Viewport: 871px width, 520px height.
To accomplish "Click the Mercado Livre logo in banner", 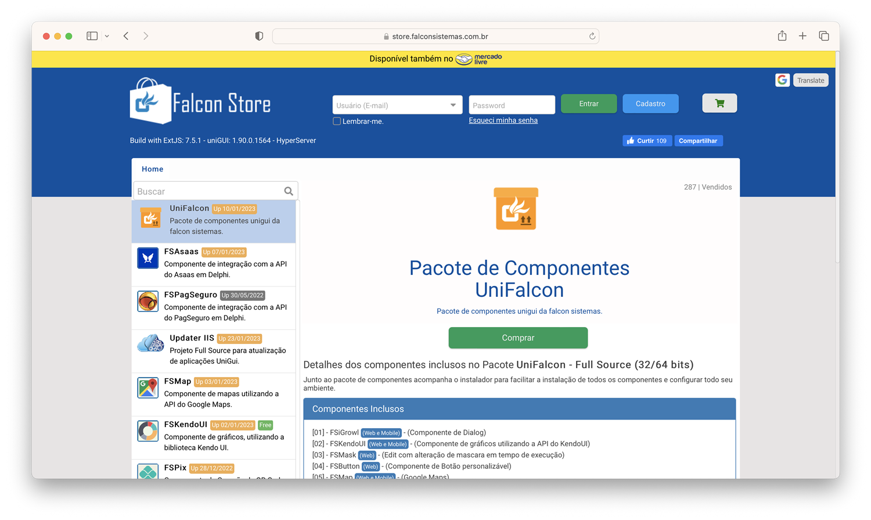I will pos(479,59).
